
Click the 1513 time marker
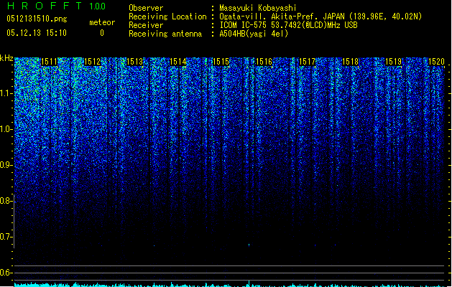135,62
